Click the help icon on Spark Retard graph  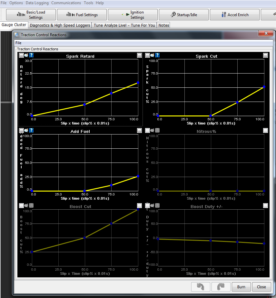[31, 55]
